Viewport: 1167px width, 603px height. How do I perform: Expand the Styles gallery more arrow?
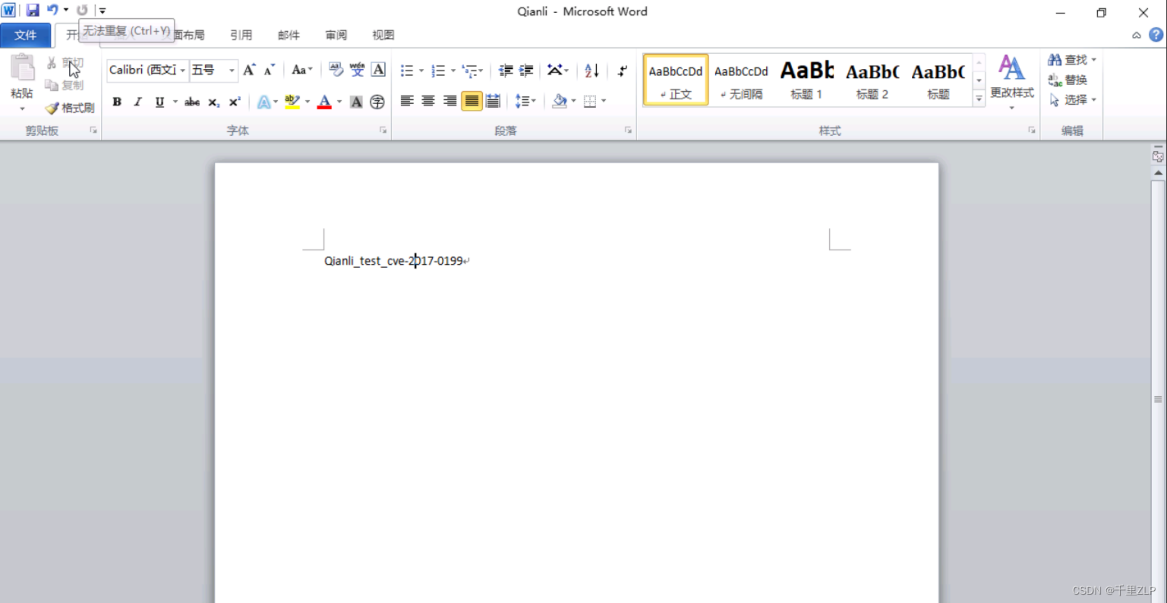[x=979, y=98]
